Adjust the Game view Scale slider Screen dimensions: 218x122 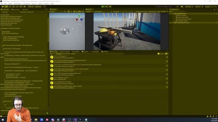tap(124, 12)
